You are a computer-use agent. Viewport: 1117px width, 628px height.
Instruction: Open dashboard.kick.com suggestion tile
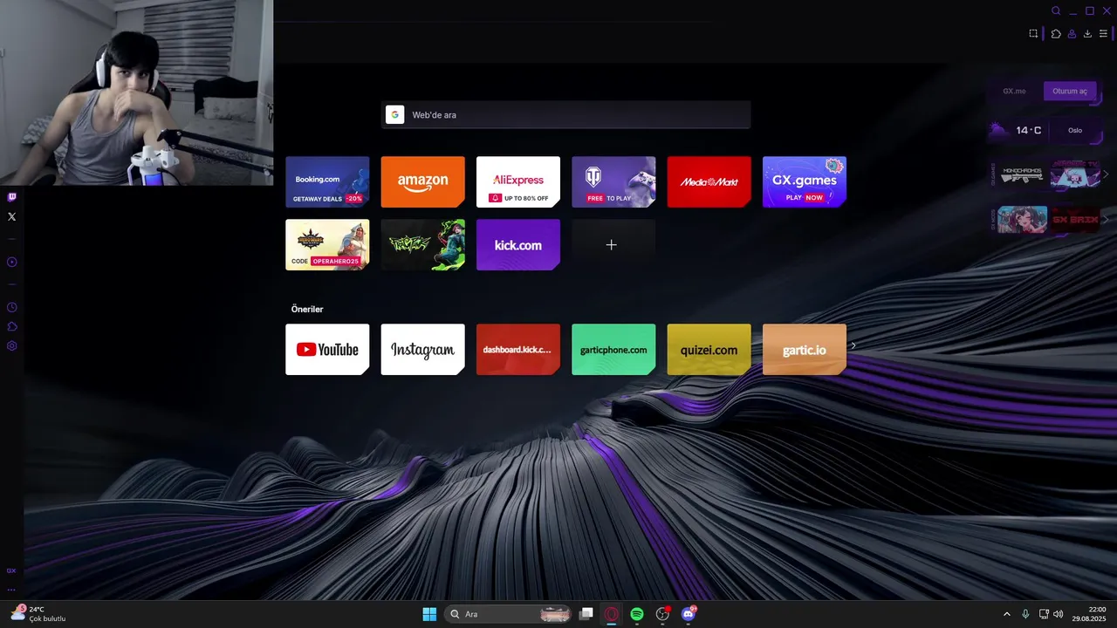[x=518, y=349]
